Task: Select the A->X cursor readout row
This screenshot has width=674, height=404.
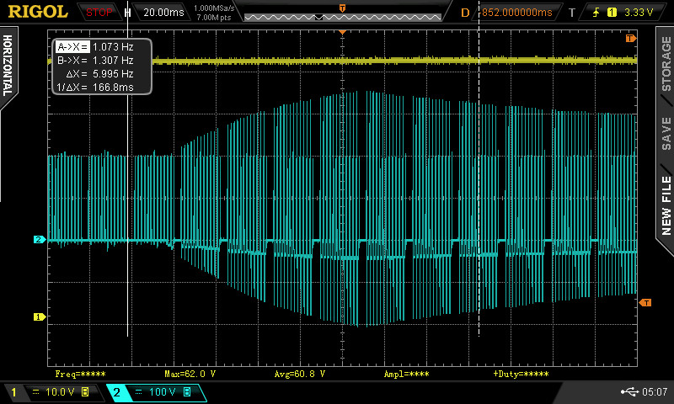Action: click(x=94, y=47)
